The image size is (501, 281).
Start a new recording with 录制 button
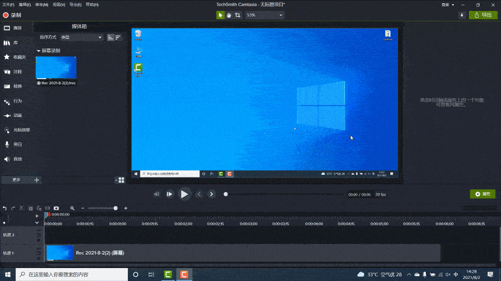coord(12,15)
